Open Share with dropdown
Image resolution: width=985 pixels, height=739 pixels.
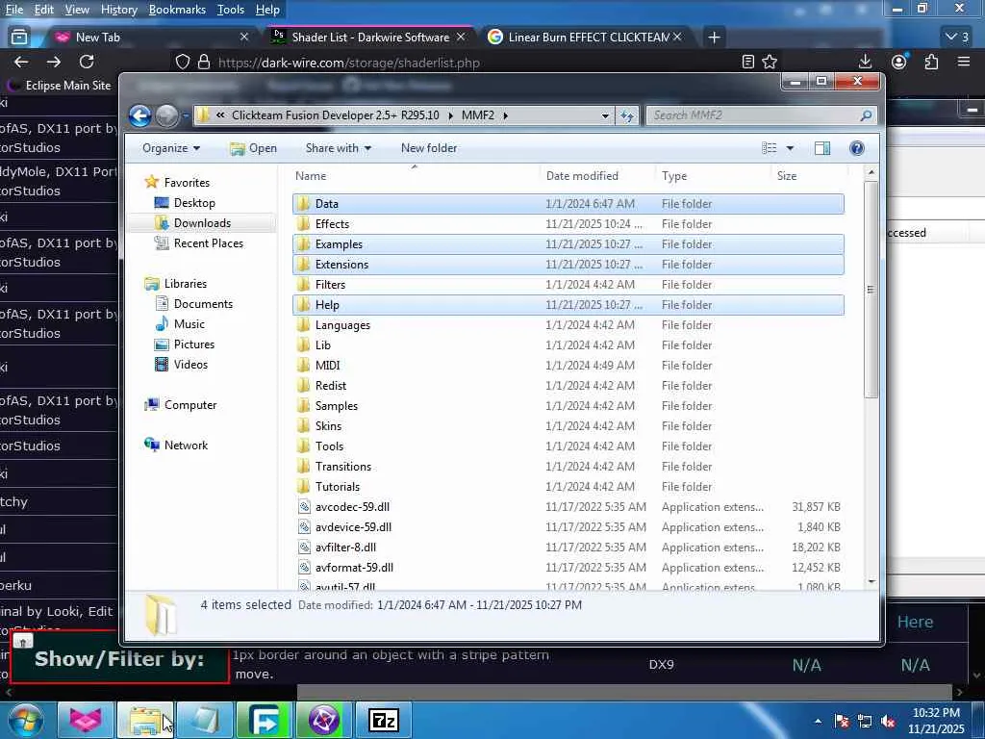click(x=338, y=148)
